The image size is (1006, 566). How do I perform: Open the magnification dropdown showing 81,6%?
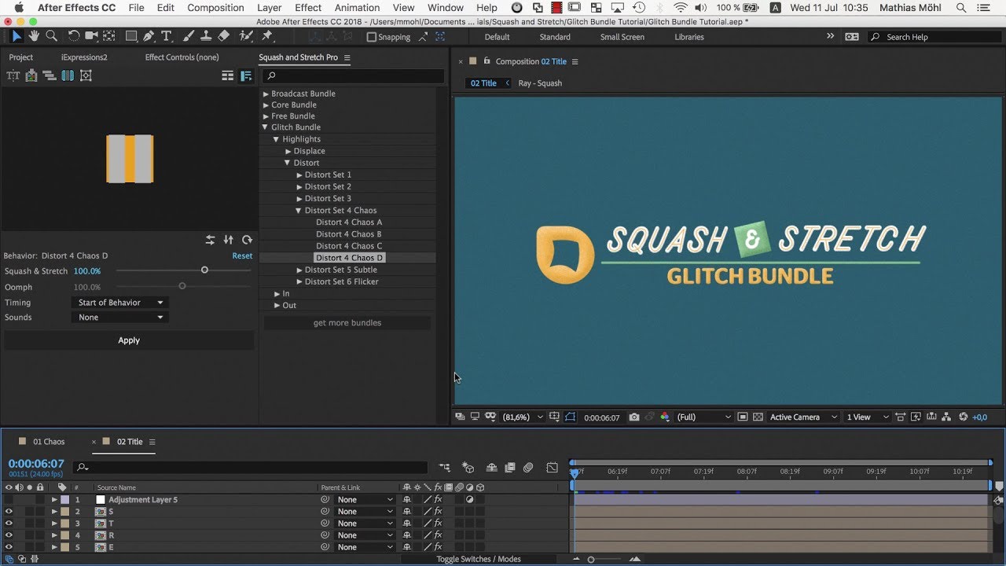(x=523, y=417)
